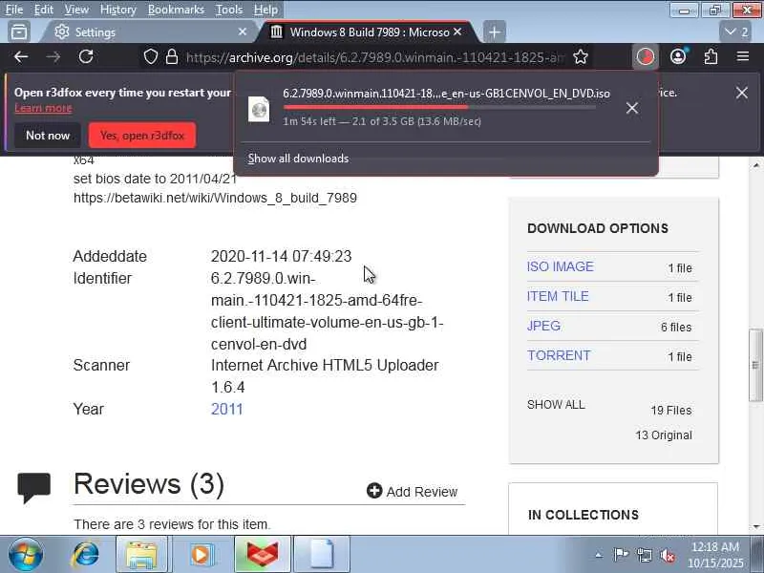Click the 'set bios date to 2011/04/21' text
The image size is (764, 573).
pos(155,179)
